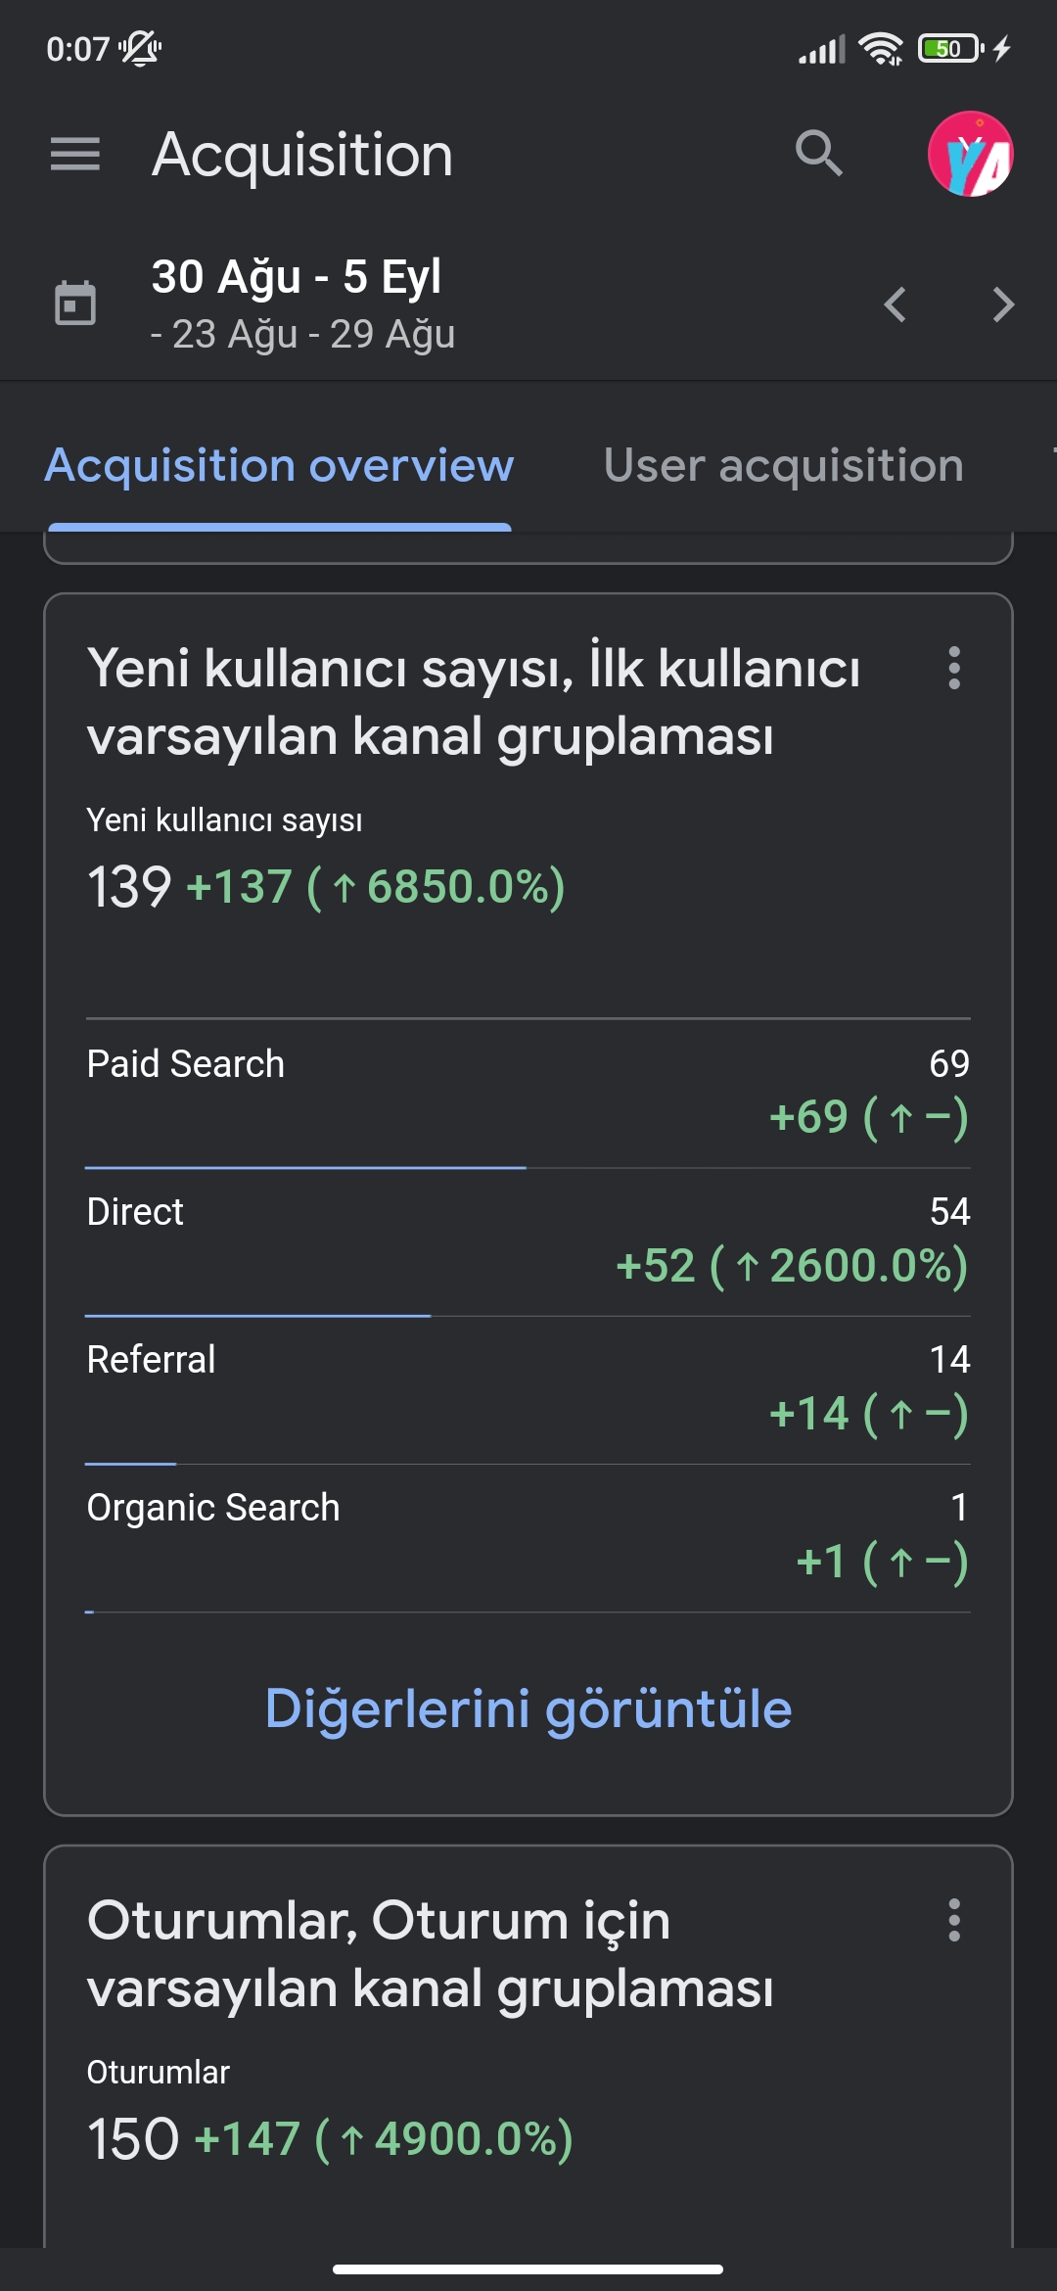The image size is (1057, 2291).
Task: Go to next date range arrow
Action: pos(1003,304)
